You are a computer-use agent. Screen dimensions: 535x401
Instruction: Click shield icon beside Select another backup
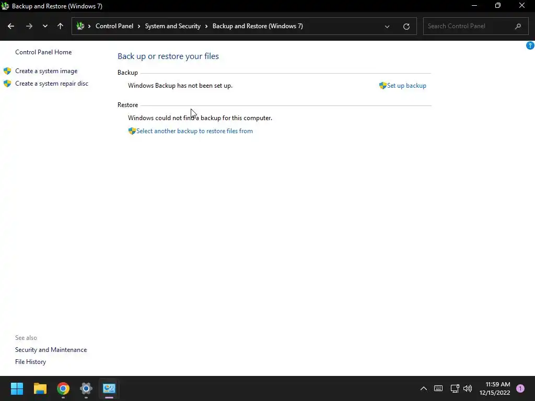pyautogui.click(x=132, y=131)
